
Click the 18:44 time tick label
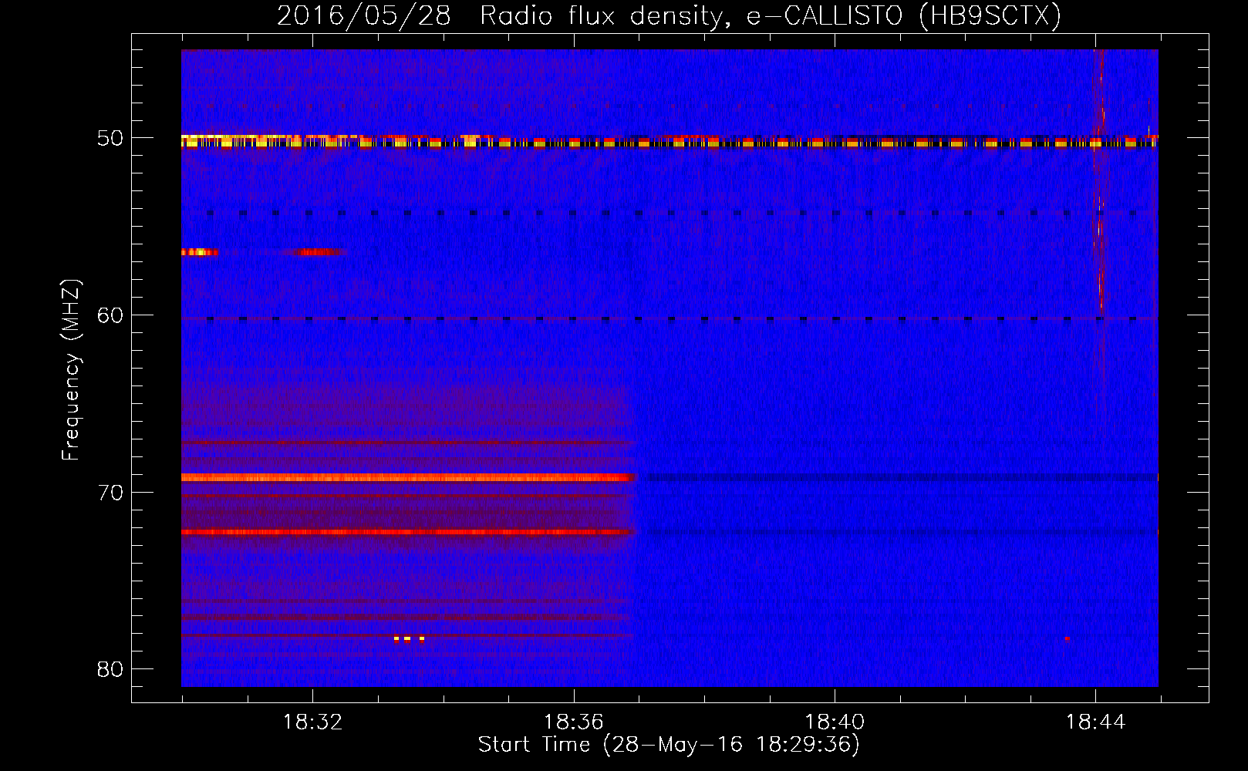click(x=1095, y=722)
